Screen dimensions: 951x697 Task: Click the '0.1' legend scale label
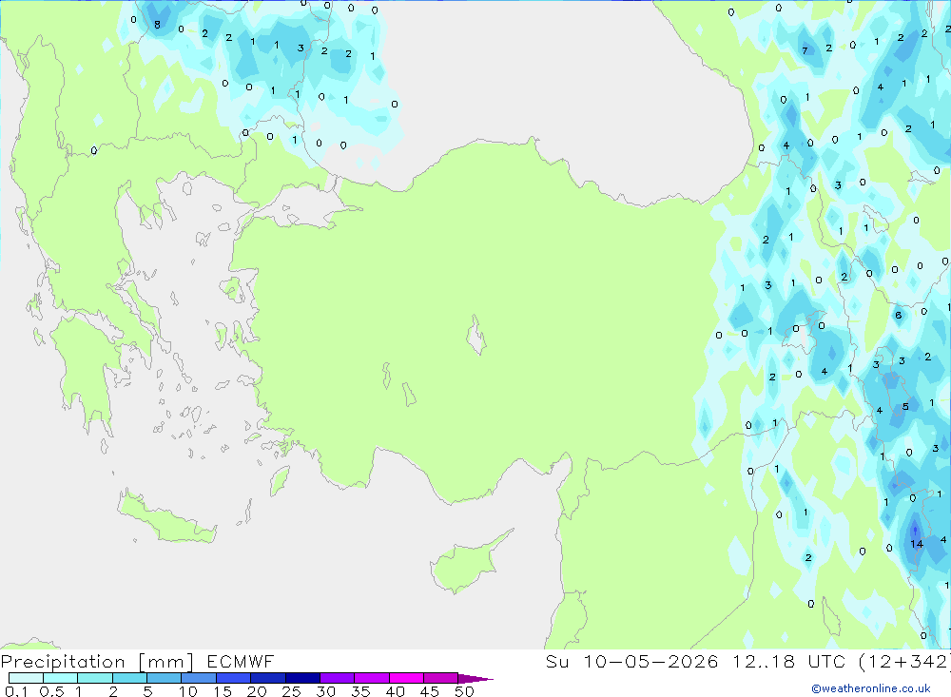pyautogui.click(x=16, y=691)
